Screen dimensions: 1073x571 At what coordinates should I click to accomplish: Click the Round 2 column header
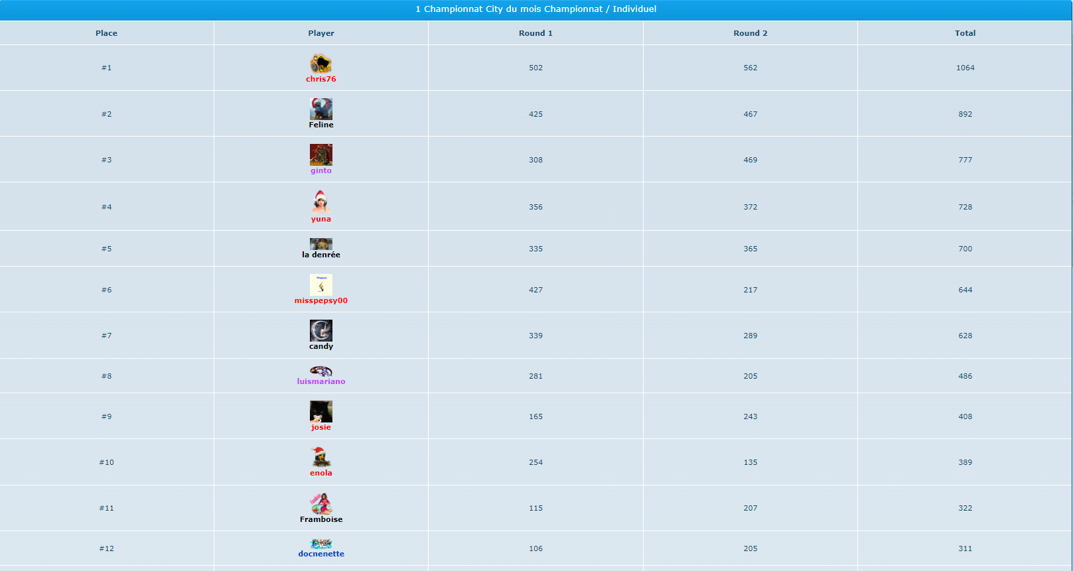750,33
